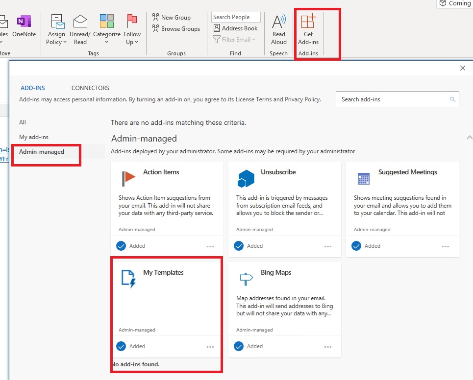473x380 pixels.
Task: Click the Search add-ins box
Action: point(398,99)
